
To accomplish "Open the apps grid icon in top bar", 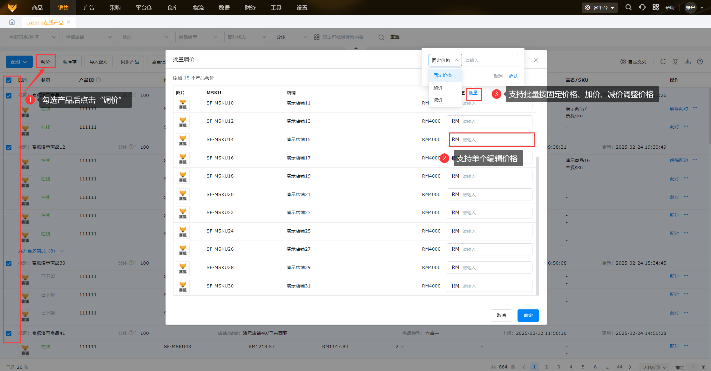I will pos(656,7).
